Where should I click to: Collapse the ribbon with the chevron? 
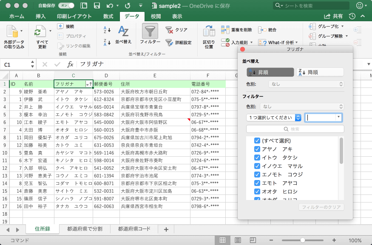point(363,16)
